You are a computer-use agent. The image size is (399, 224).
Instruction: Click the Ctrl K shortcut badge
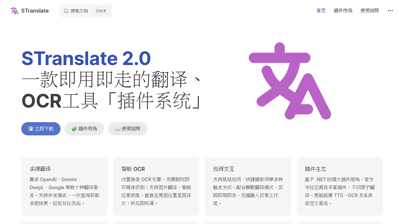click(101, 11)
